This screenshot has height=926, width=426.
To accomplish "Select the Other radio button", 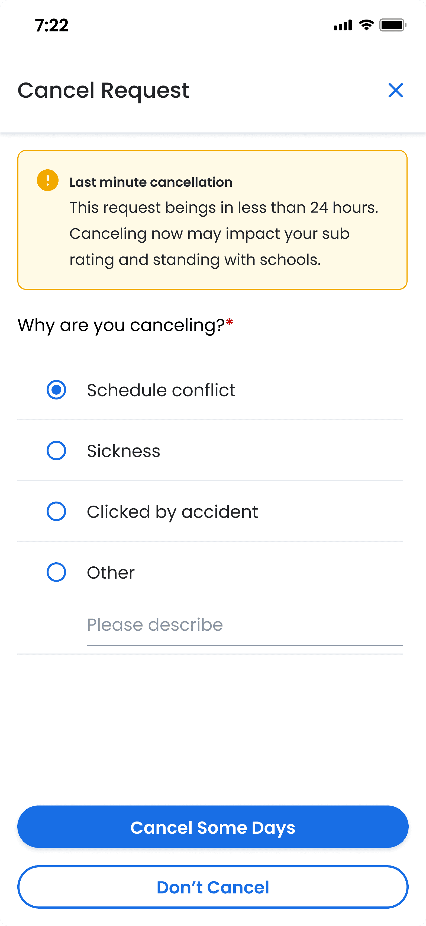I will click(x=56, y=572).
